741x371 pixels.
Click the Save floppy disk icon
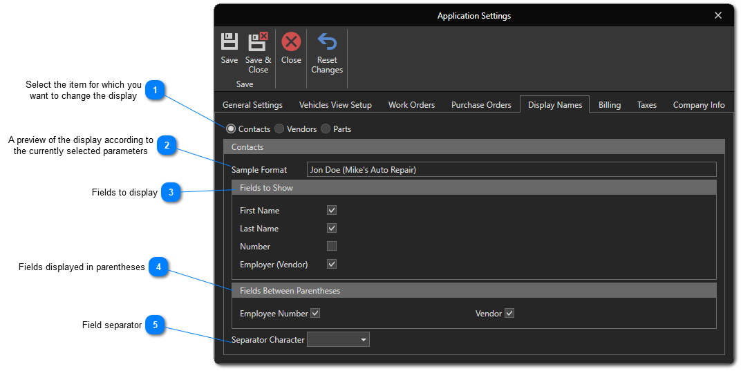click(x=229, y=42)
